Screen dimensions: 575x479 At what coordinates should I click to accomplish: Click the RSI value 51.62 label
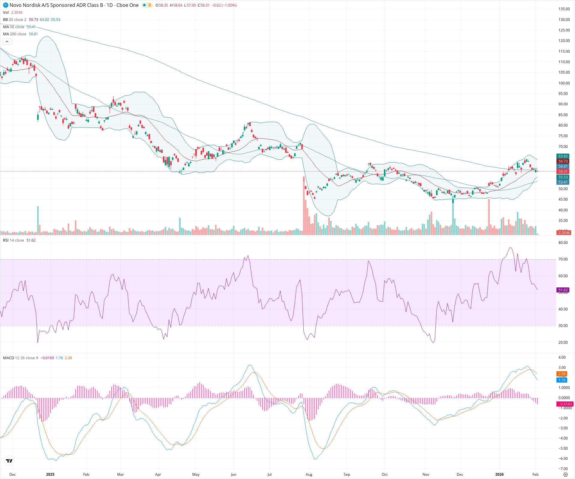[x=563, y=289]
